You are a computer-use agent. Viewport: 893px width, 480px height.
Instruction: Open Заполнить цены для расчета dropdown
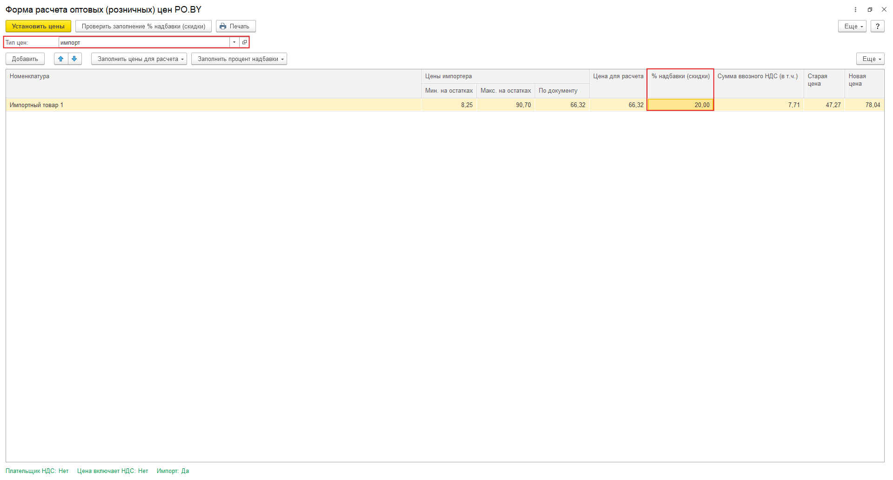click(x=139, y=59)
